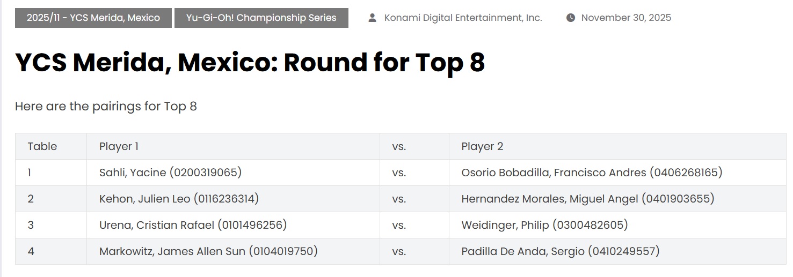Select the Osorio Bobadilla, Francisco Andres cell
This screenshot has height=277, width=793.
(617, 173)
